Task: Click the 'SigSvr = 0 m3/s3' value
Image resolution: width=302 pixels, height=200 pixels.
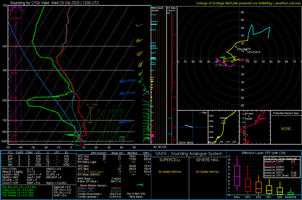Action: coord(56,183)
